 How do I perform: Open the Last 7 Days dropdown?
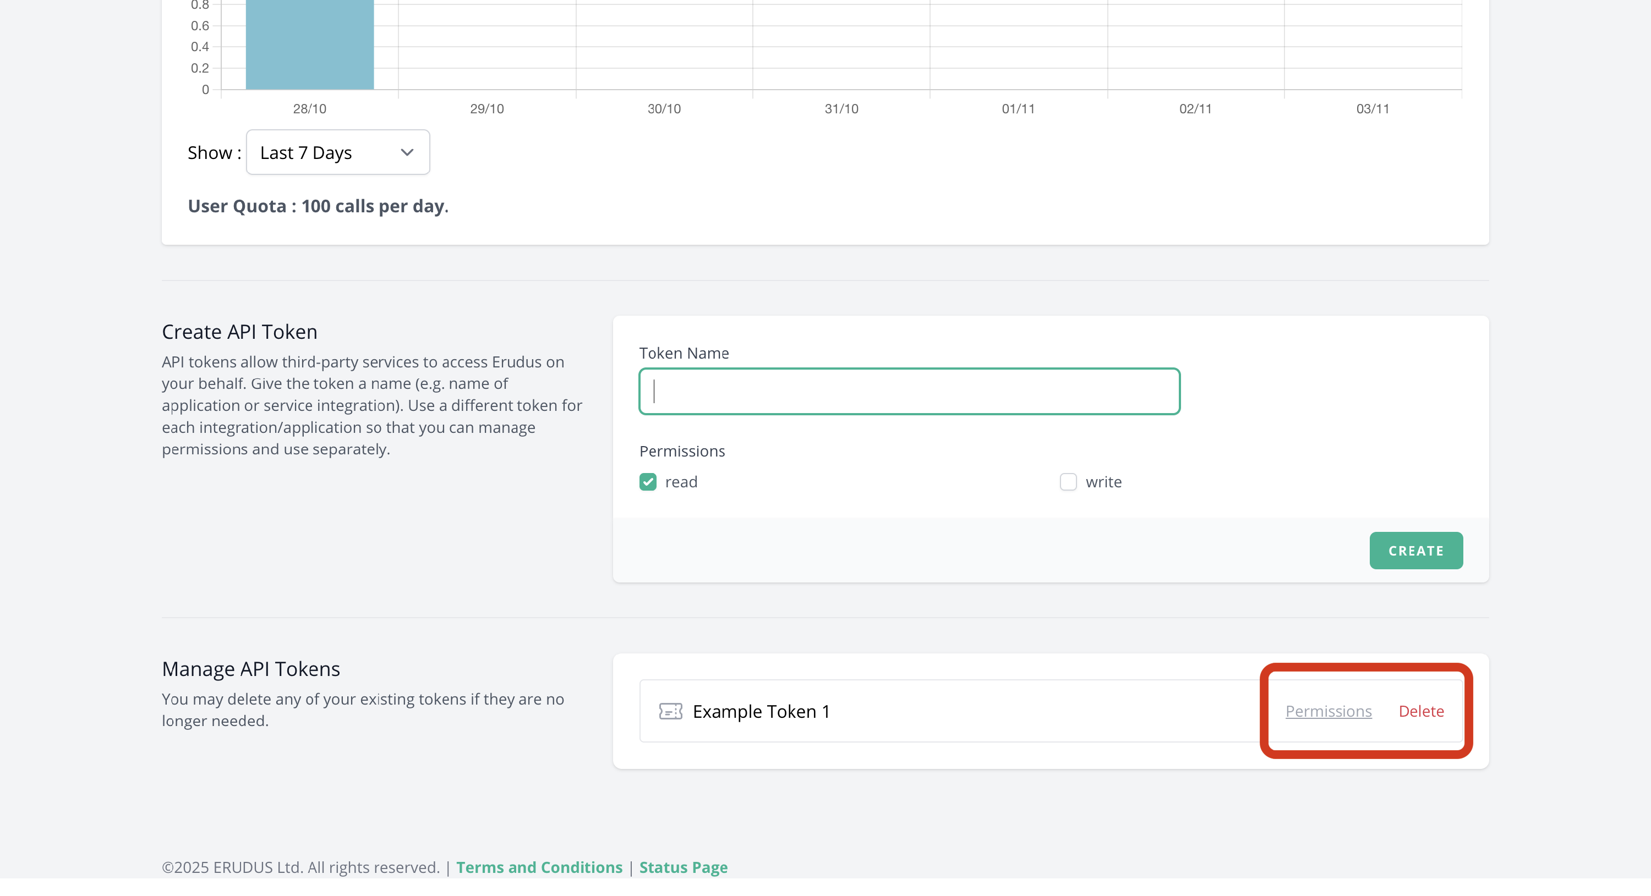click(338, 152)
